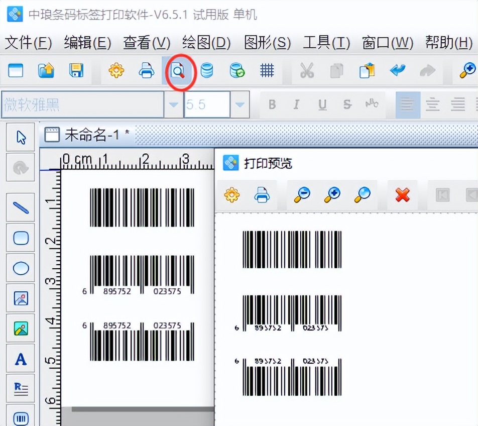This screenshot has height=426, width=478.
Task: Set center text alignment
Action: 433,105
